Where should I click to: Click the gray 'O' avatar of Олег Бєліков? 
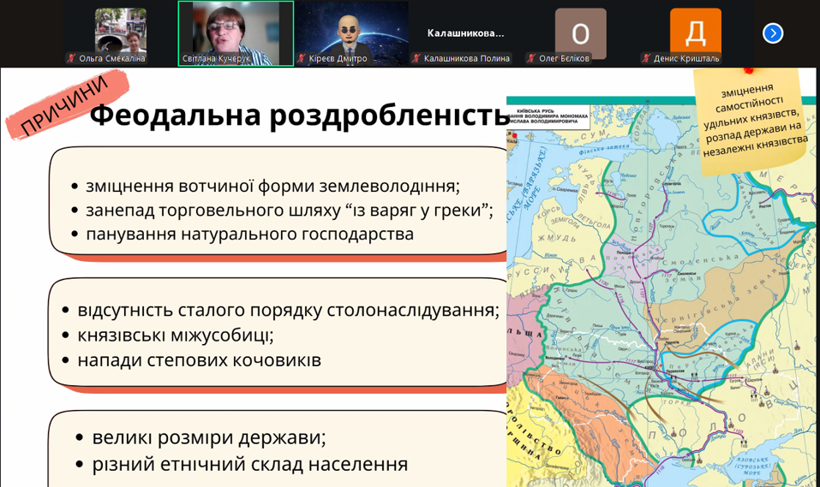(580, 33)
